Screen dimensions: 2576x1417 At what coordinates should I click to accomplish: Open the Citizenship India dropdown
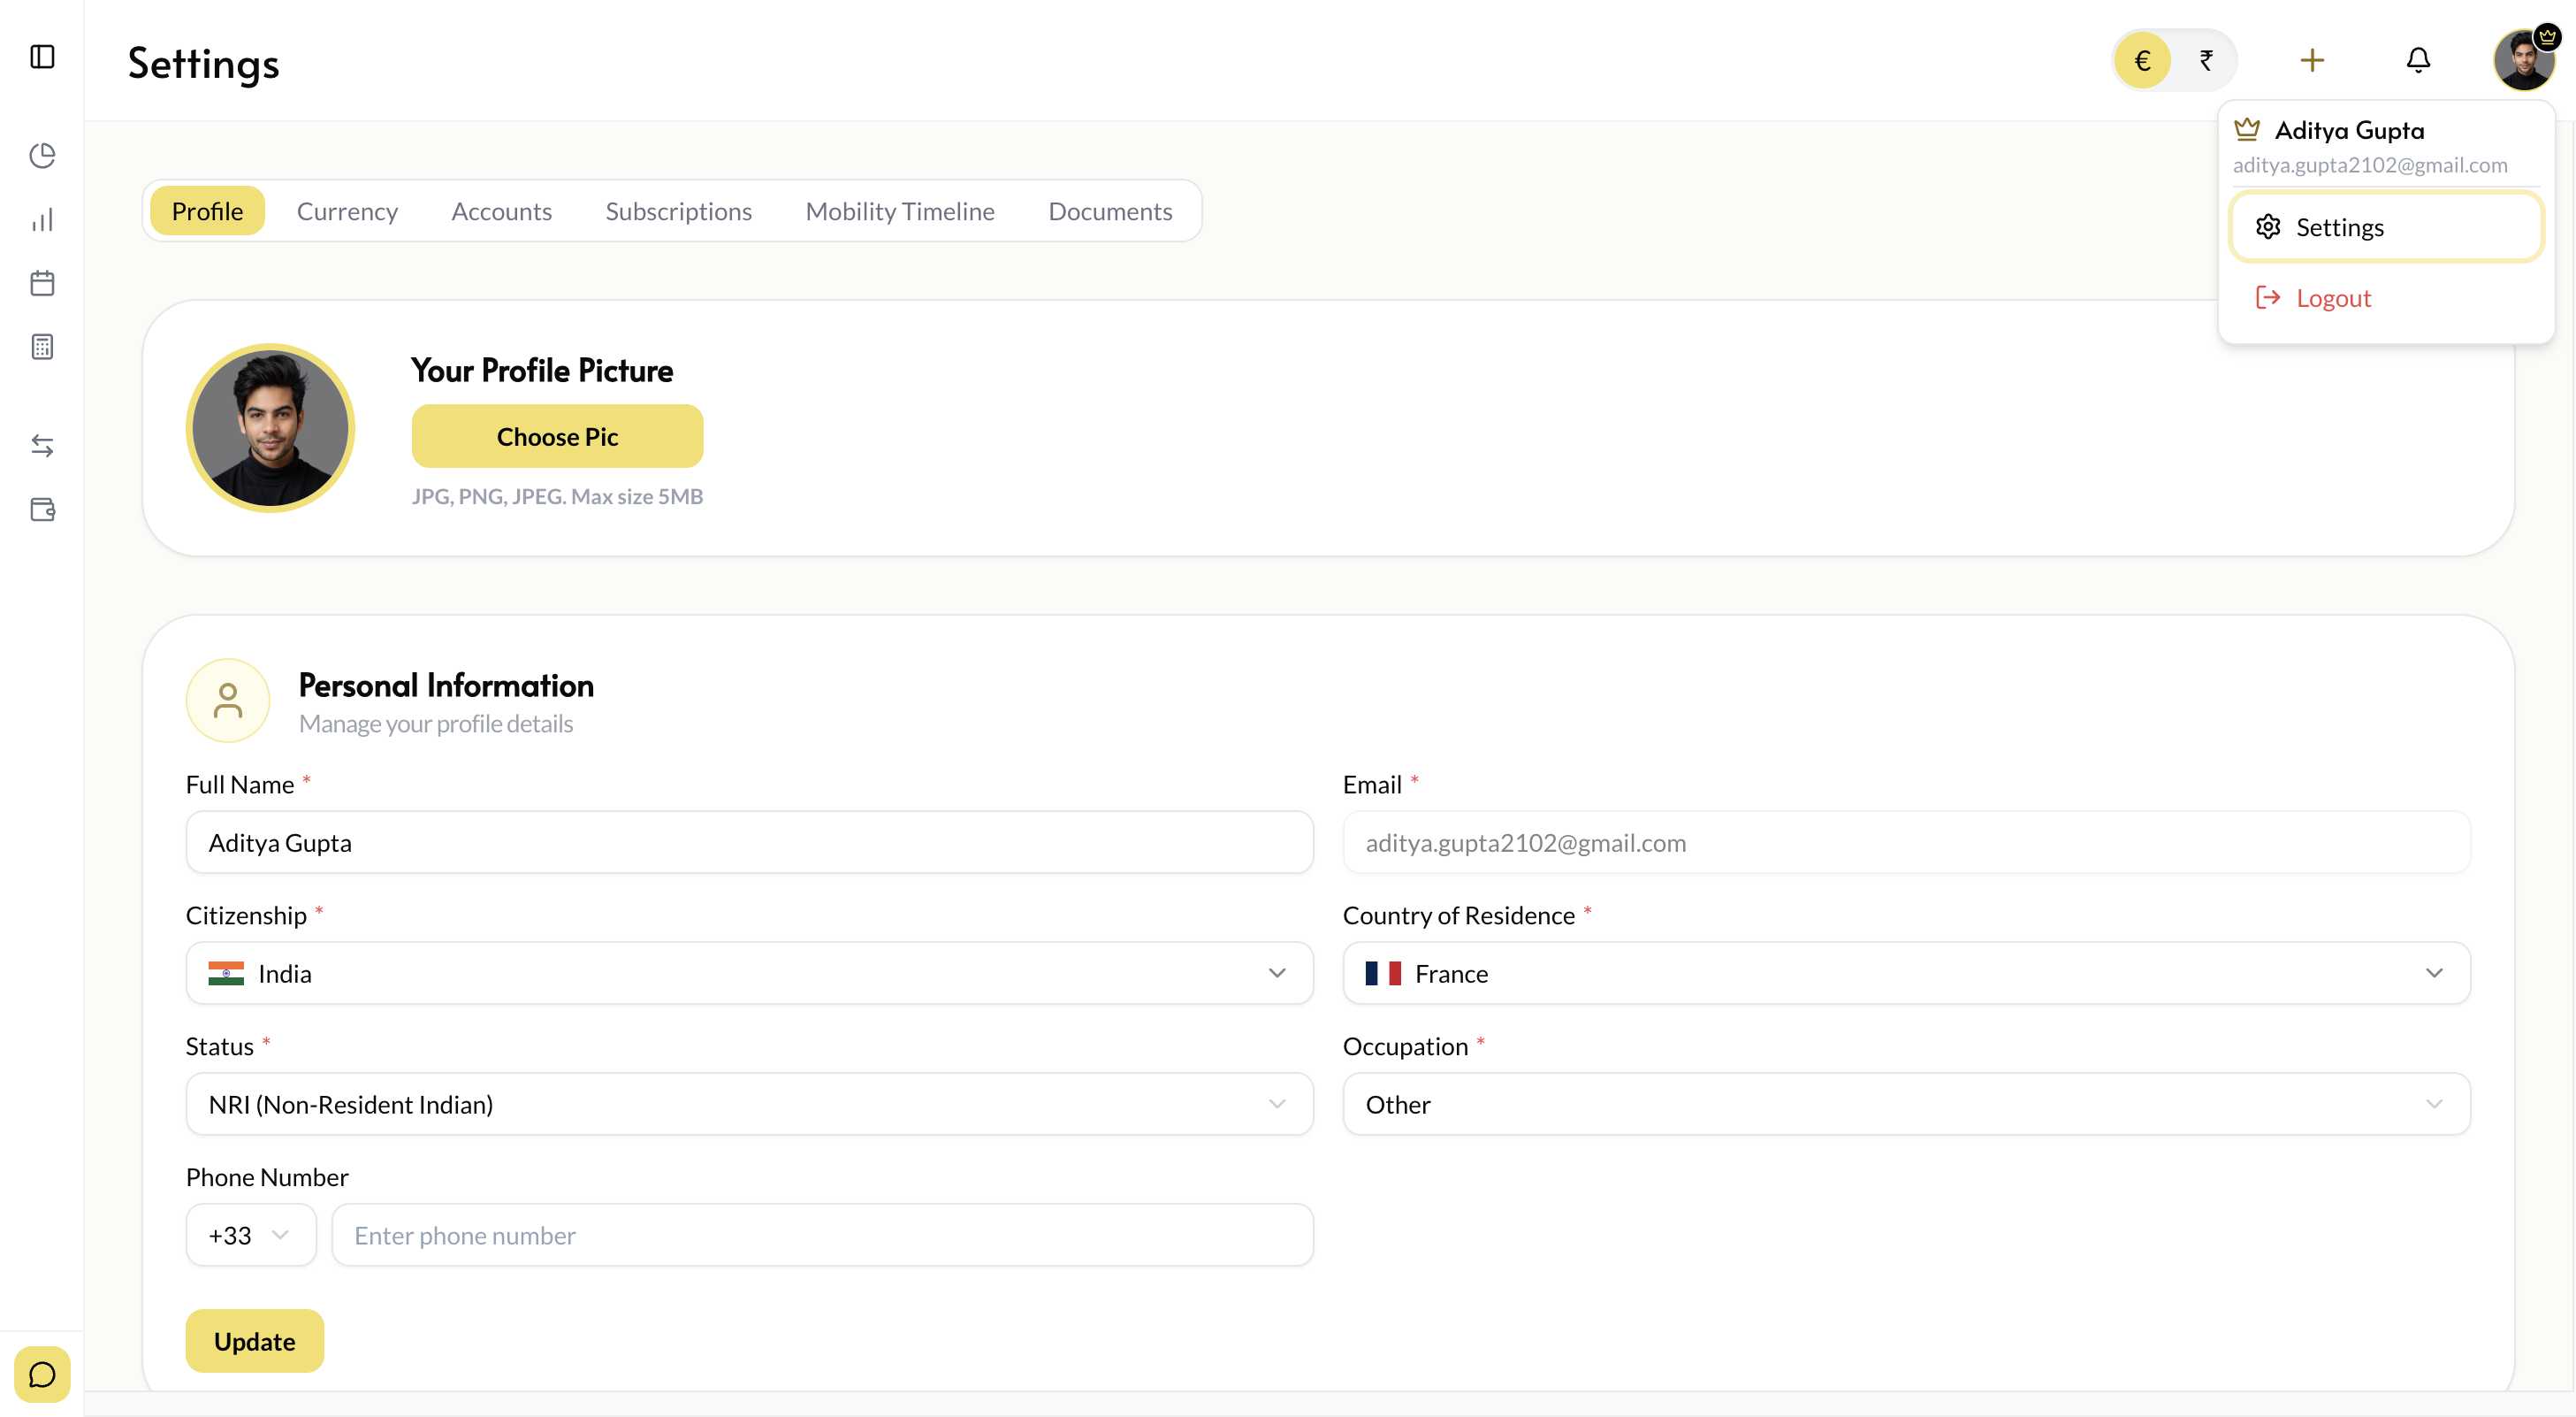tap(749, 973)
